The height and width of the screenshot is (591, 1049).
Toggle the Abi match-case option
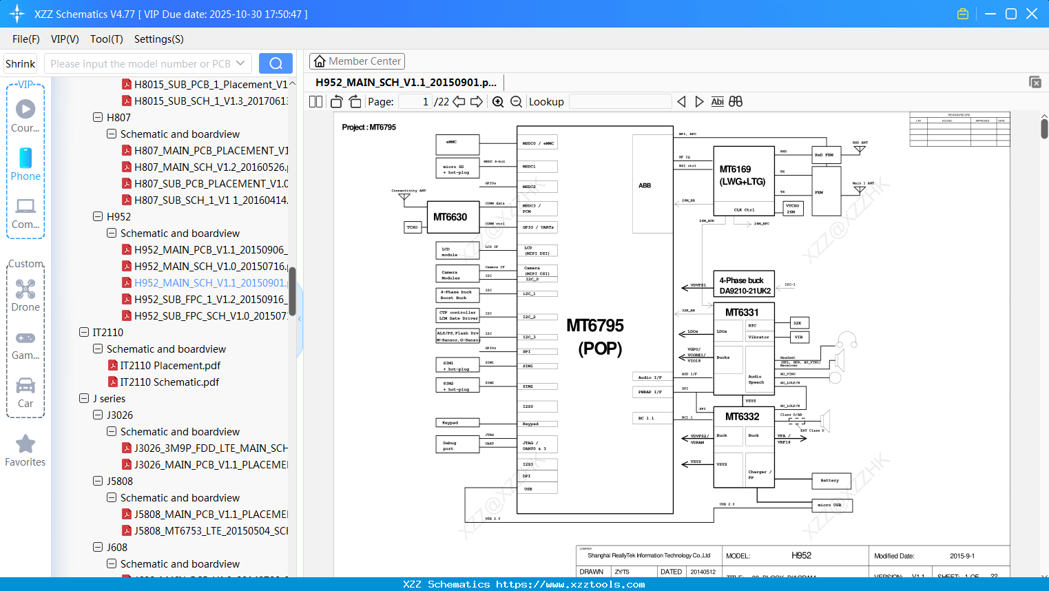tap(717, 101)
